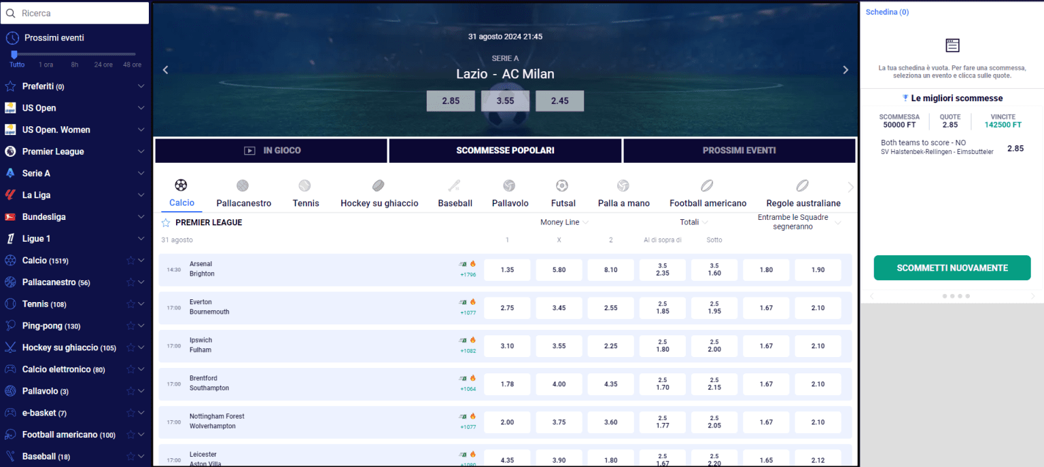Set the time filter to 24 ore

click(103, 64)
